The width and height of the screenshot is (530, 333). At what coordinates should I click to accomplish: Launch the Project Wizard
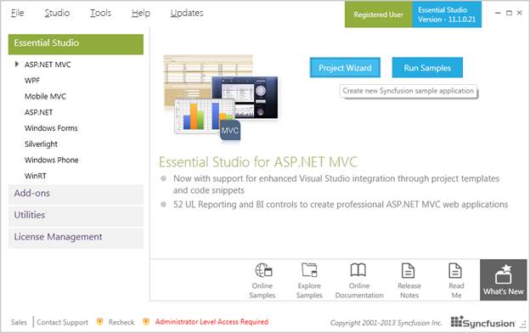coord(345,68)
